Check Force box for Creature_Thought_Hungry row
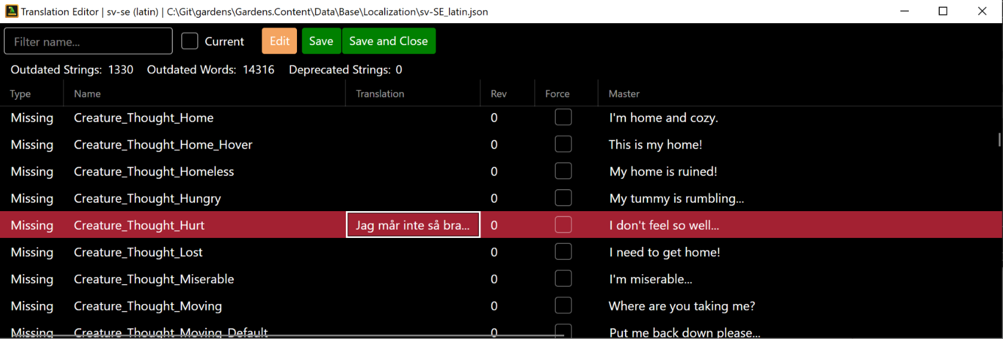Image resolution: width=1003 pixels, height=339 pixels. point(563,198)
